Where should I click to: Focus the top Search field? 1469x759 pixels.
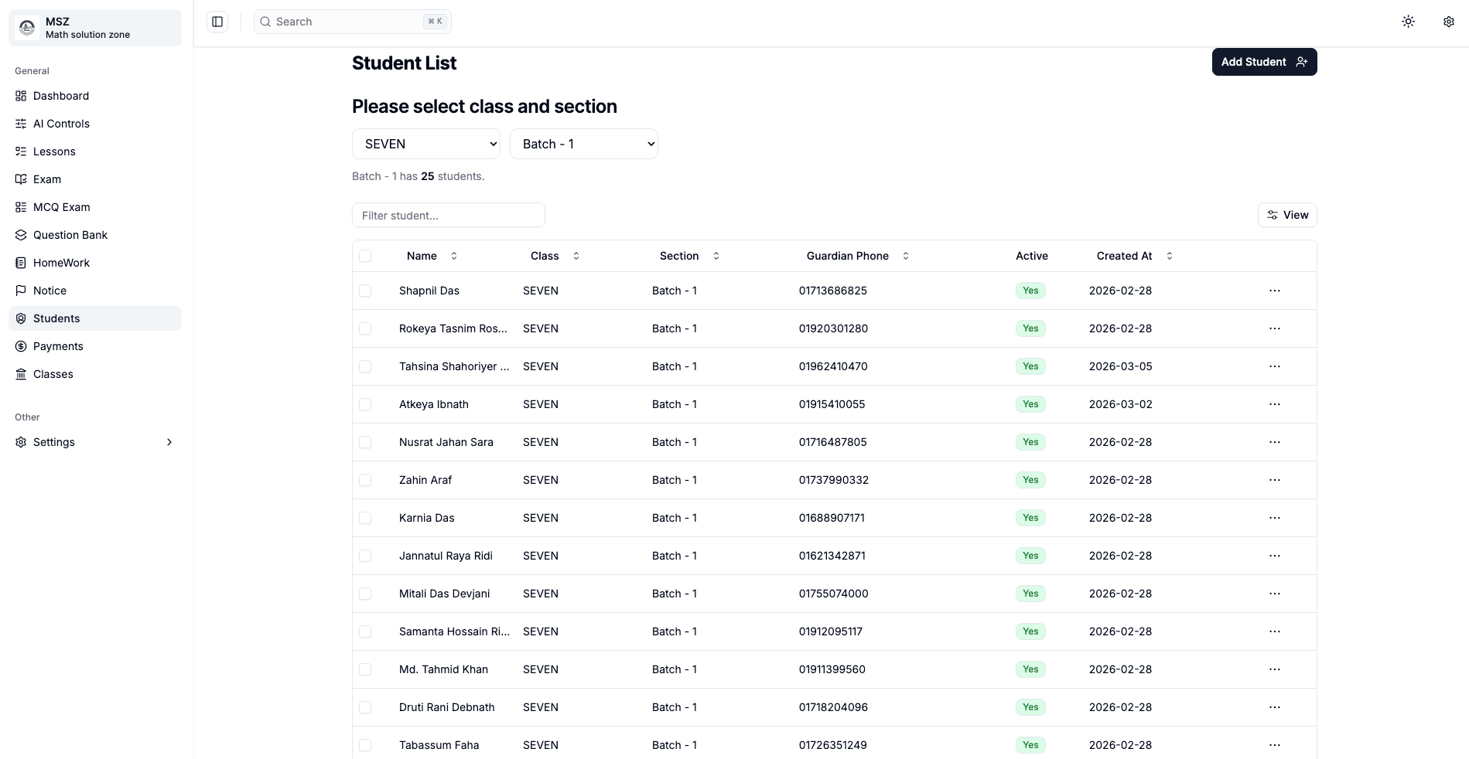[x=353, y=22]
